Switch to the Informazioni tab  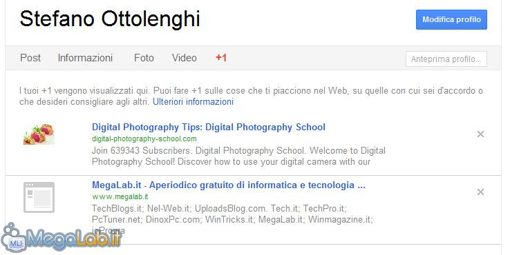pyautogui.click(x=85, y=58)
